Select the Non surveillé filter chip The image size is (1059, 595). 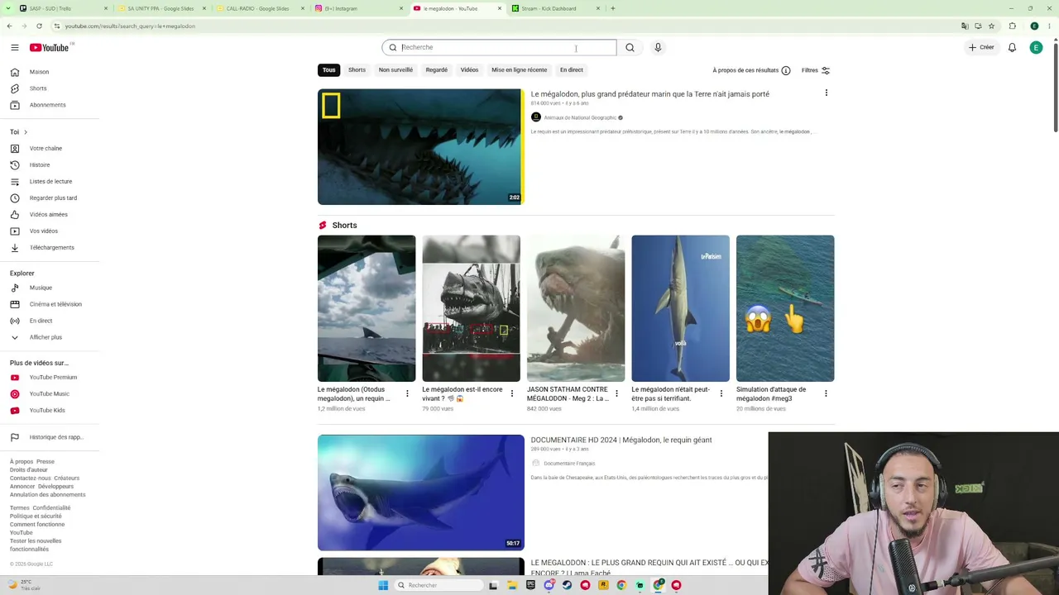pyautogui.click(x=395, y=70)
